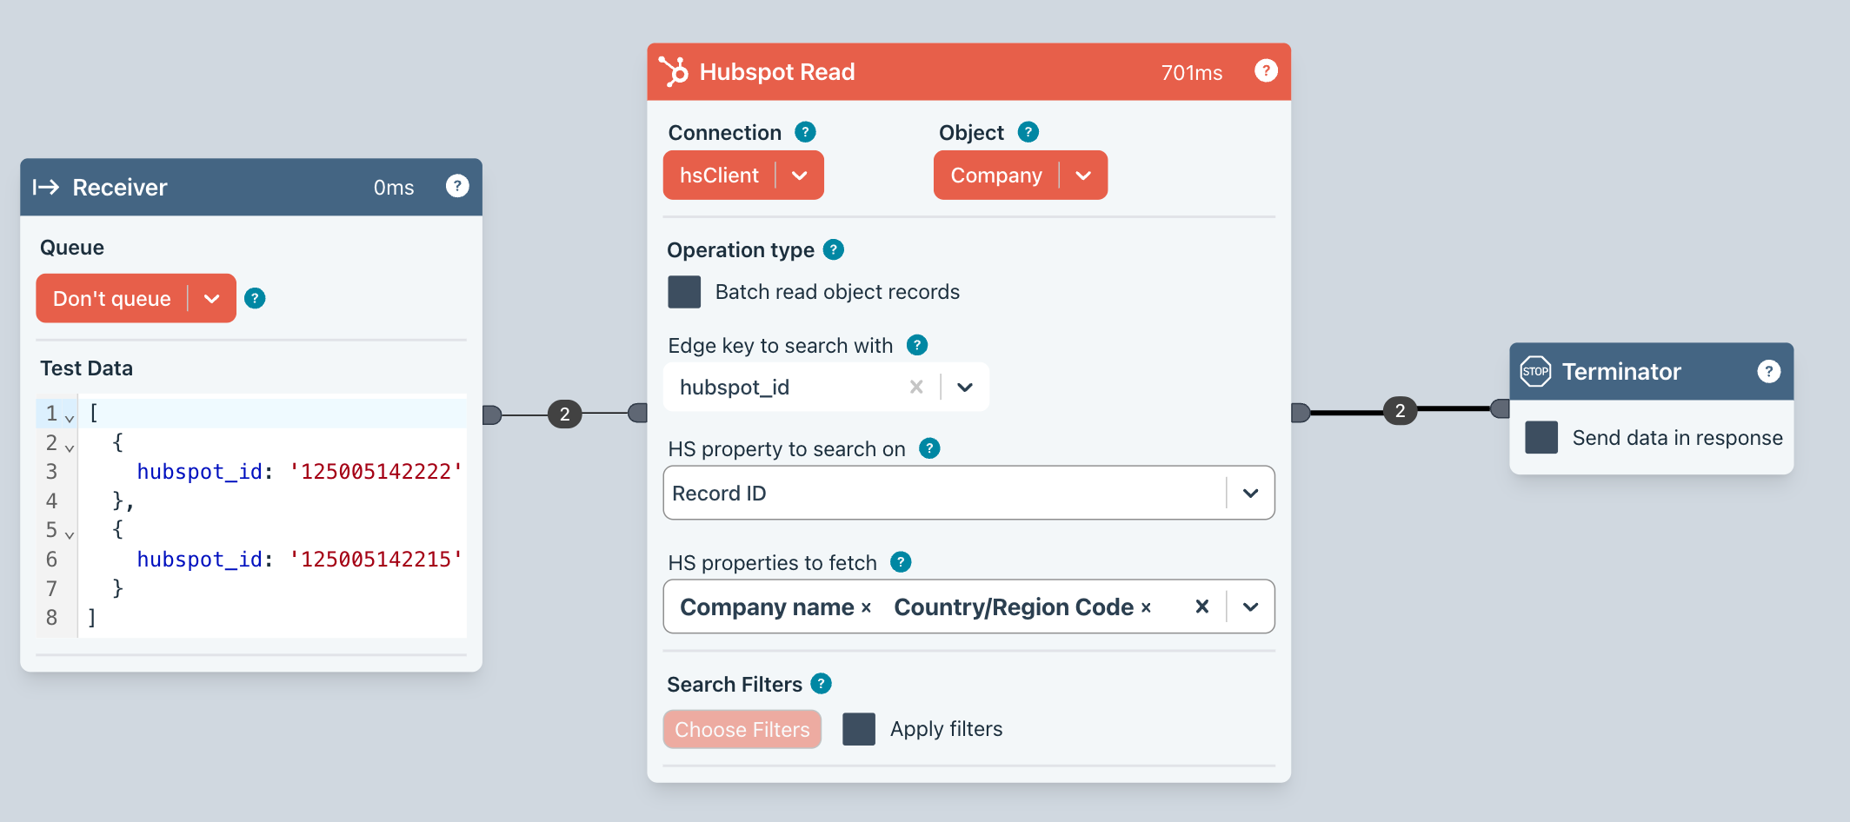Screen dimensions: 1850x822
Task: Collapse code fold arrow on line 1
Action: pyautogui.click(x=70, y=418)
